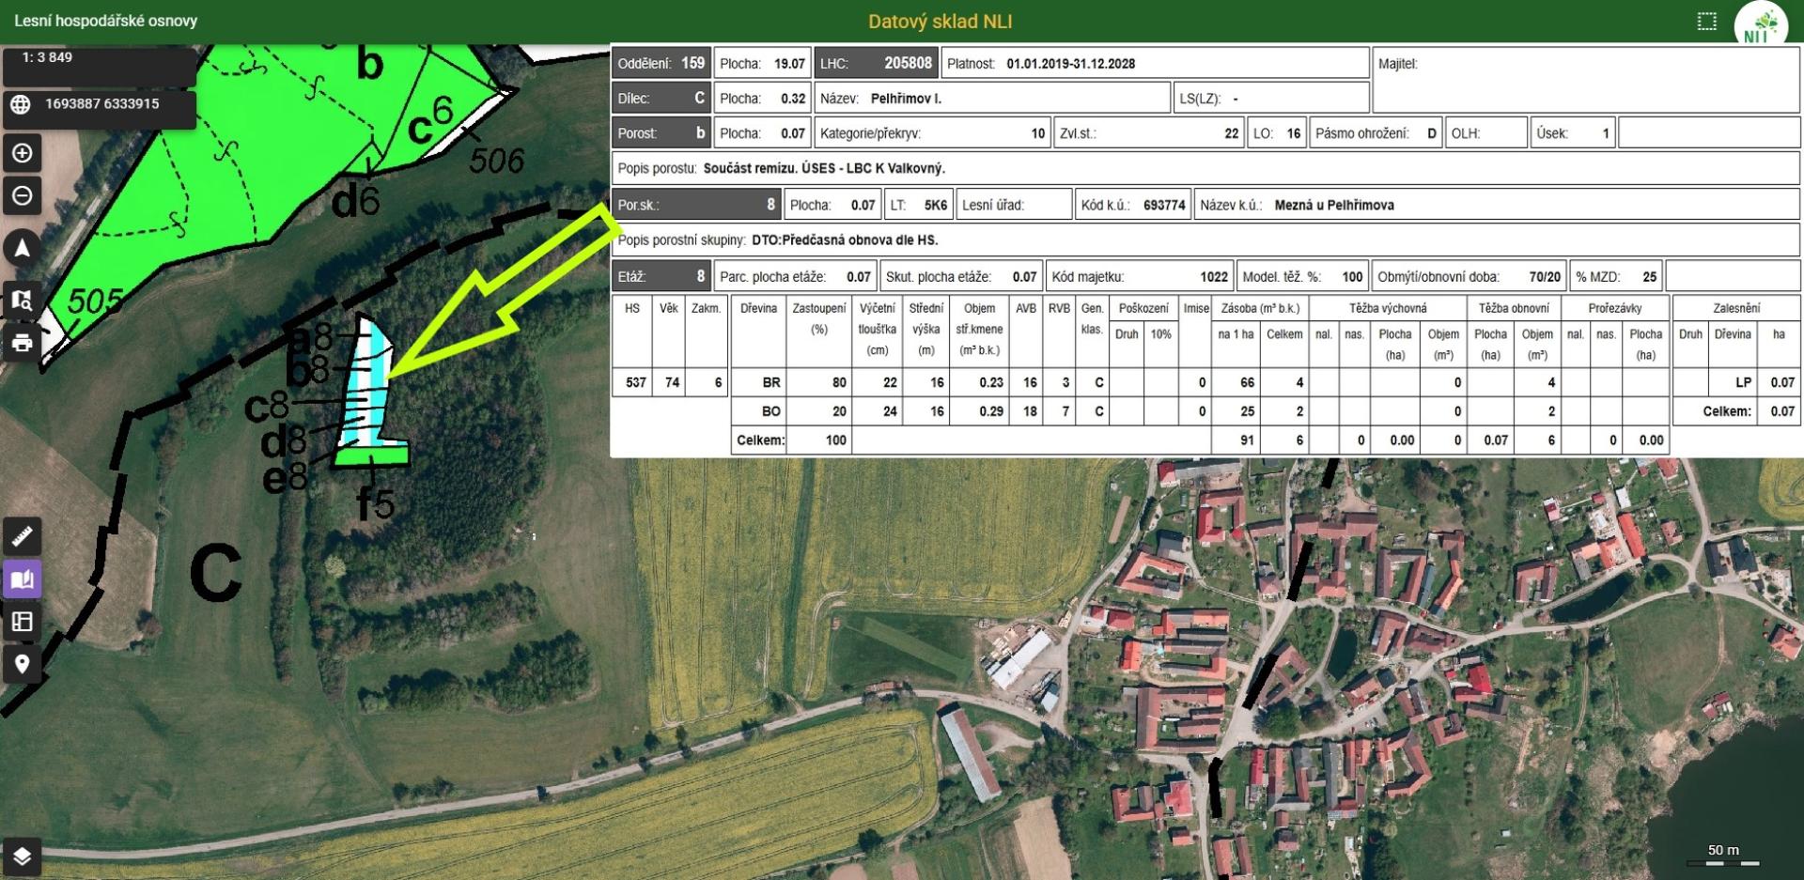Open the map layers panel
Screen dimensions: 1804x880
23,857
